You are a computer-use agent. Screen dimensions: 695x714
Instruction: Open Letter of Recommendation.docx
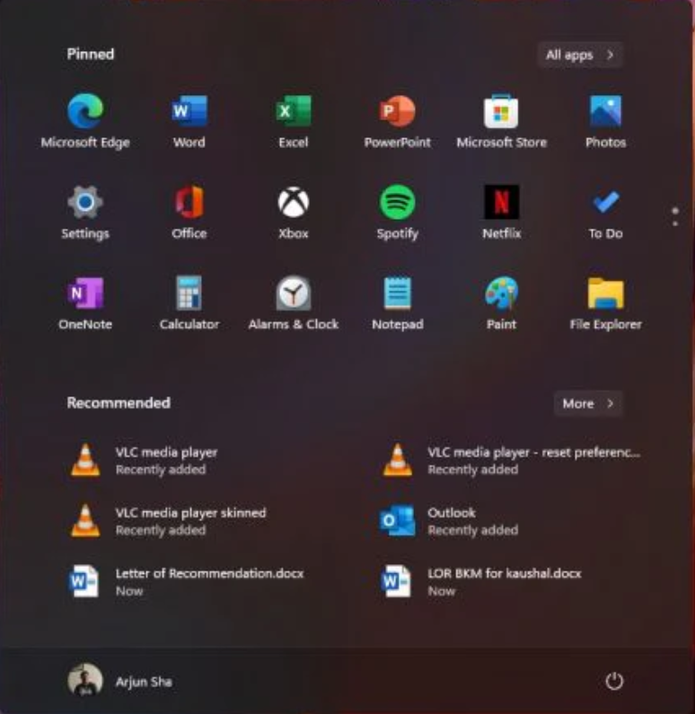pos(186,581)
